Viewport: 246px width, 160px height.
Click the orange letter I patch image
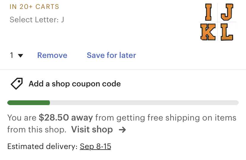[x=209, y=12]
